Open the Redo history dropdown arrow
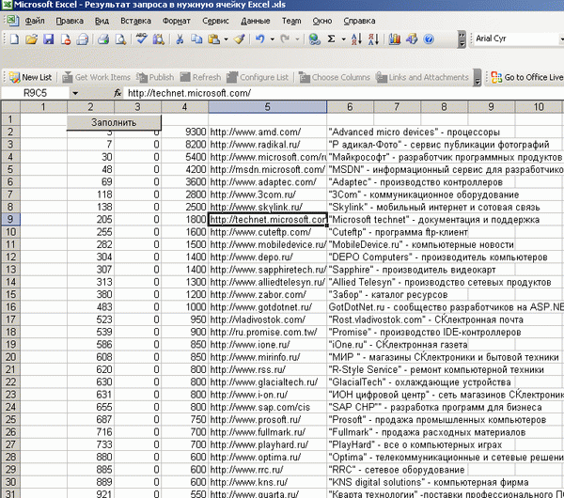 297,39
